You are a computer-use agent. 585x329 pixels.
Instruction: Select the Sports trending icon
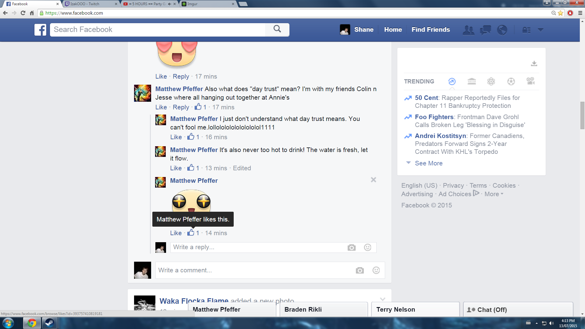(x=511, y=81)
